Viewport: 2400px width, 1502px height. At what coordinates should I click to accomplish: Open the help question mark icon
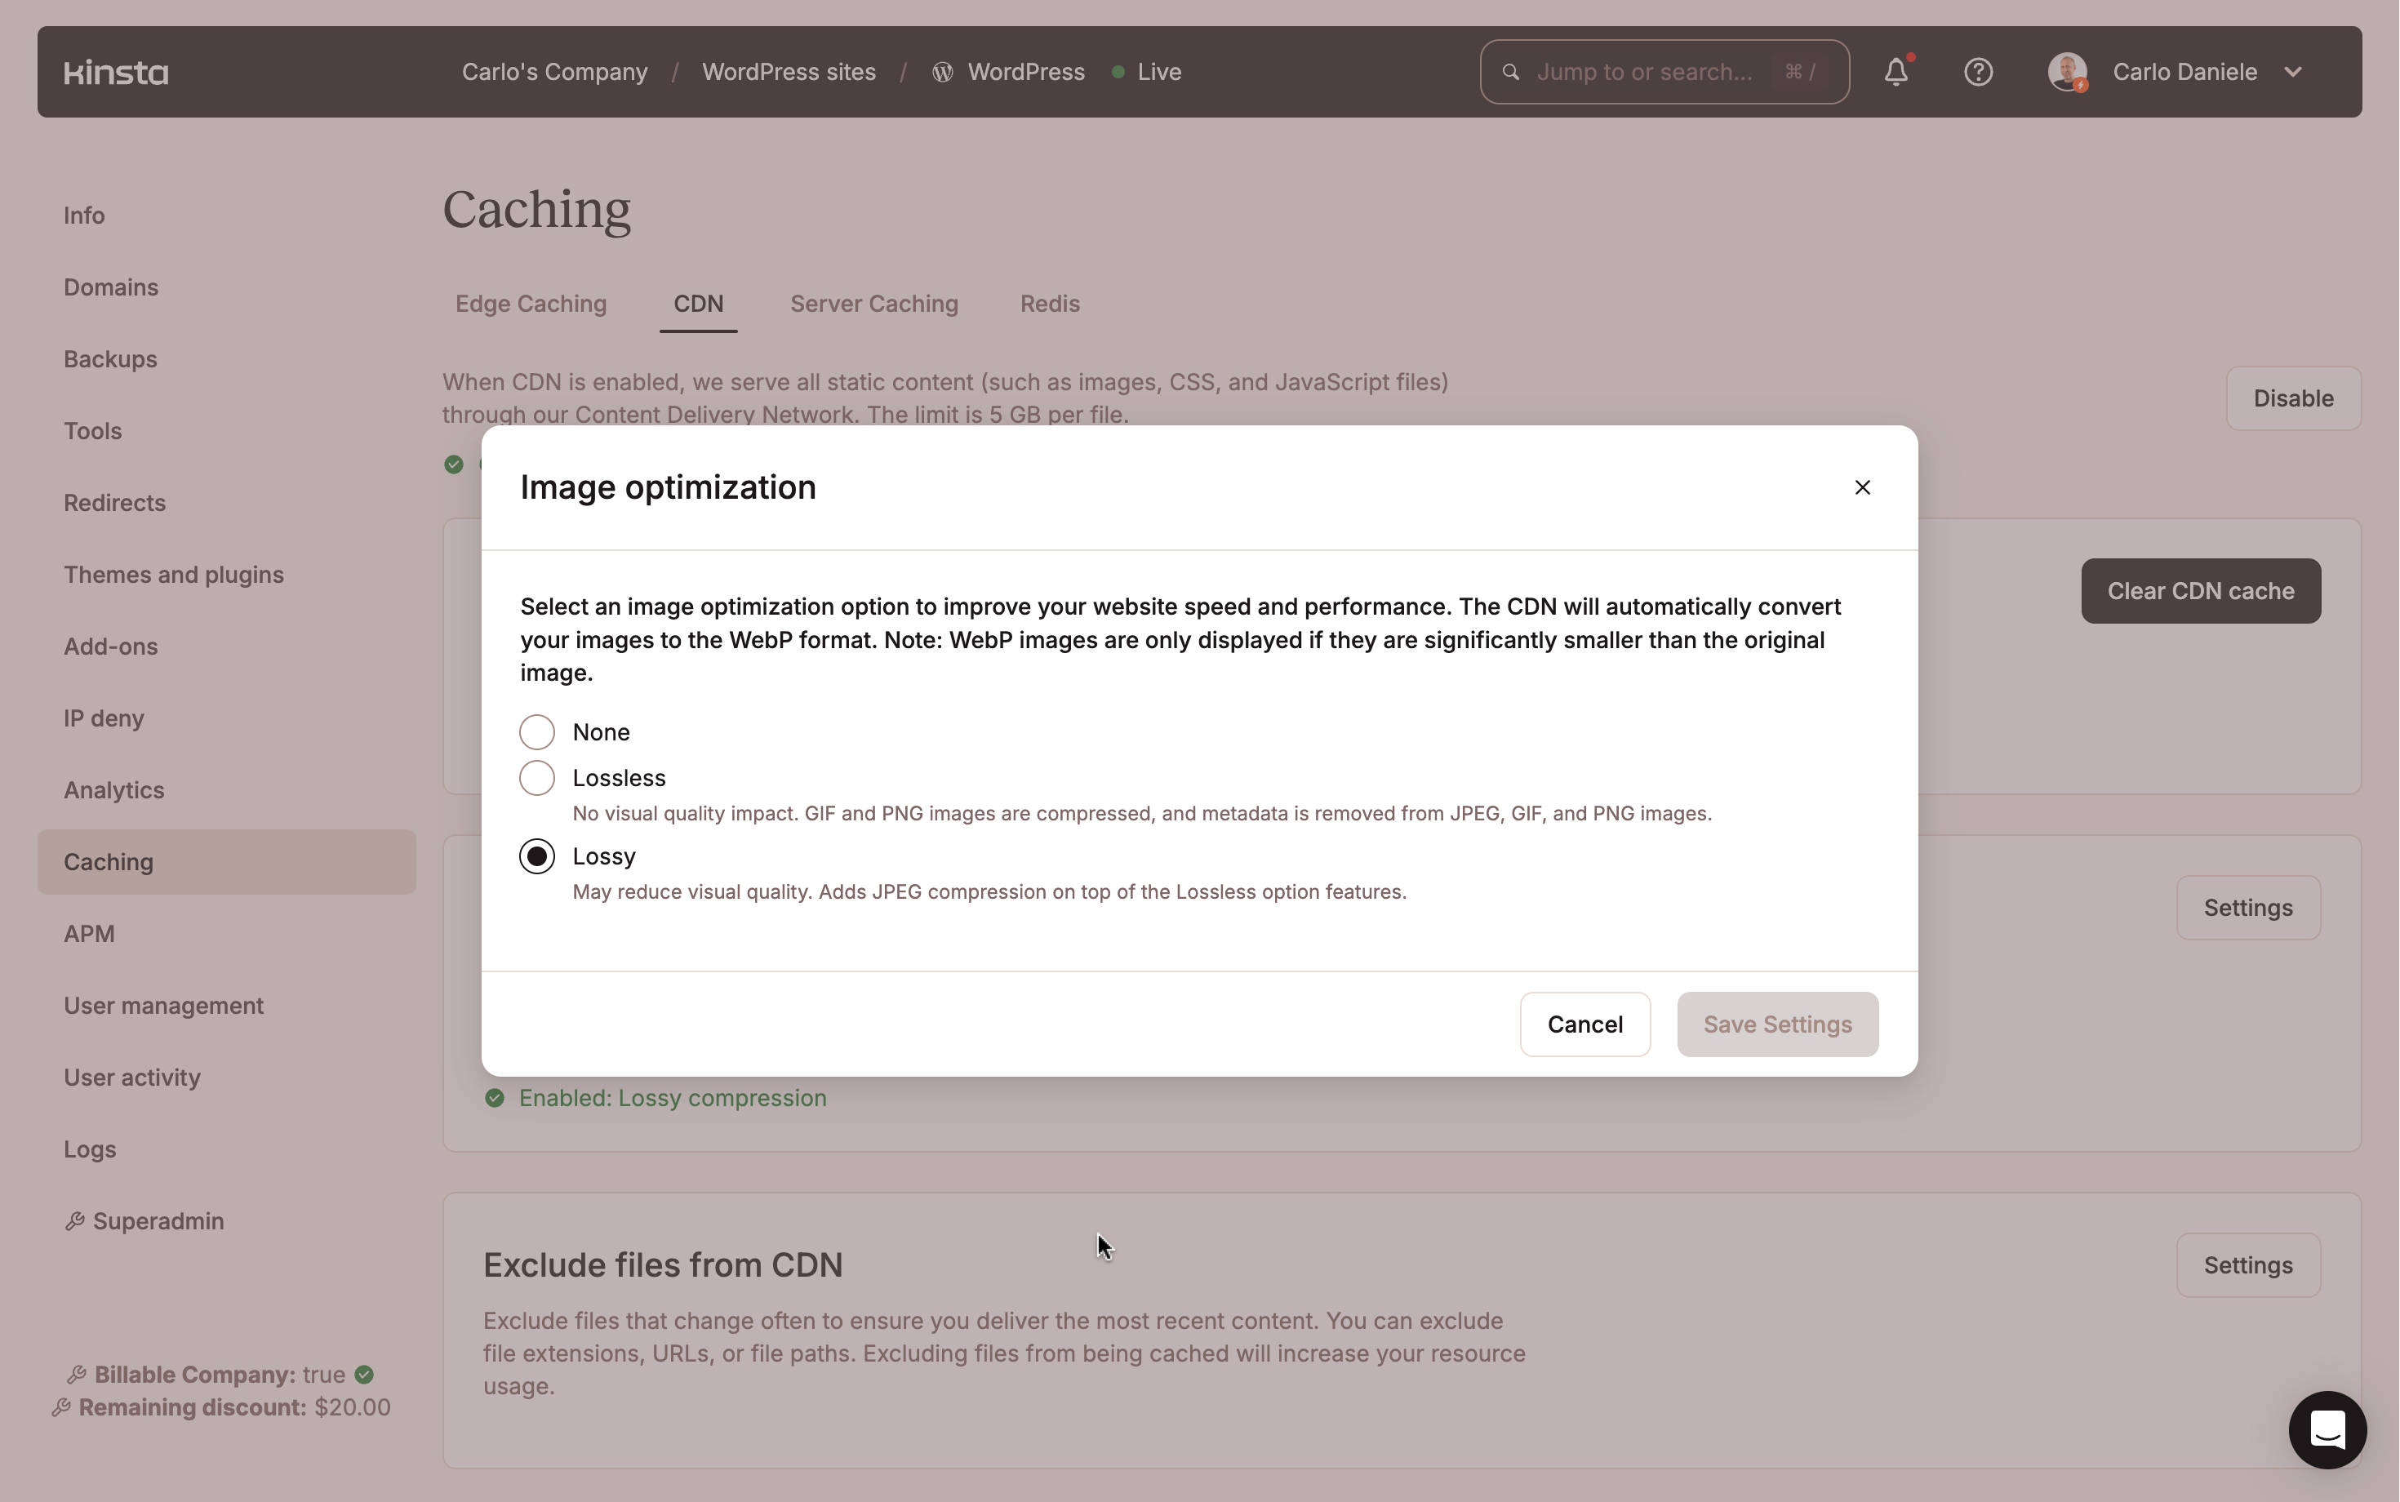[1978, 73]
